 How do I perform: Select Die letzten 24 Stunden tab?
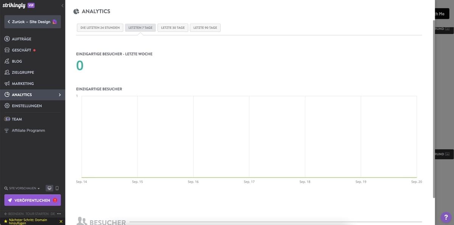tap(100, 28)
